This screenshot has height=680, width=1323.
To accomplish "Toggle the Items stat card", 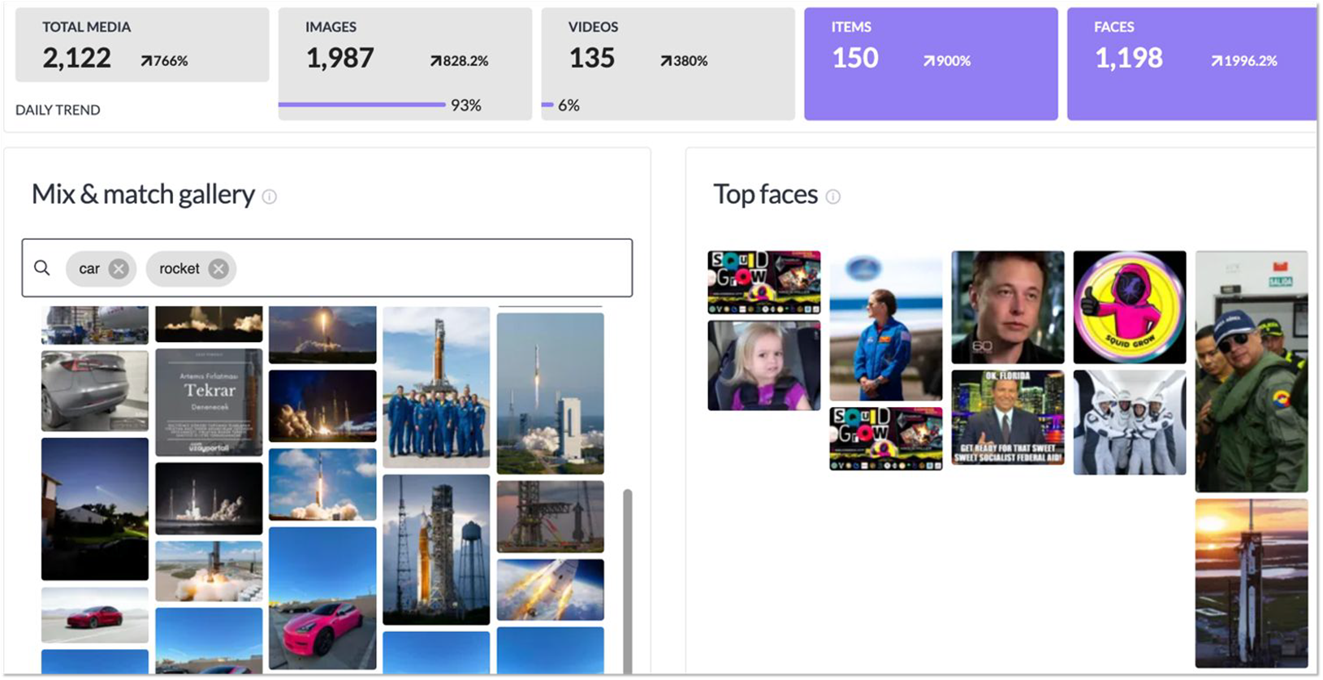I will (931, 63).
